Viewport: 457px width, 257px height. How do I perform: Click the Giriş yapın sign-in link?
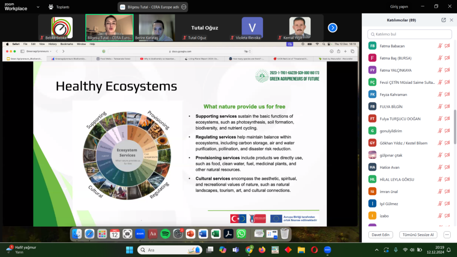pyautogui.click(x=399, y=7)
